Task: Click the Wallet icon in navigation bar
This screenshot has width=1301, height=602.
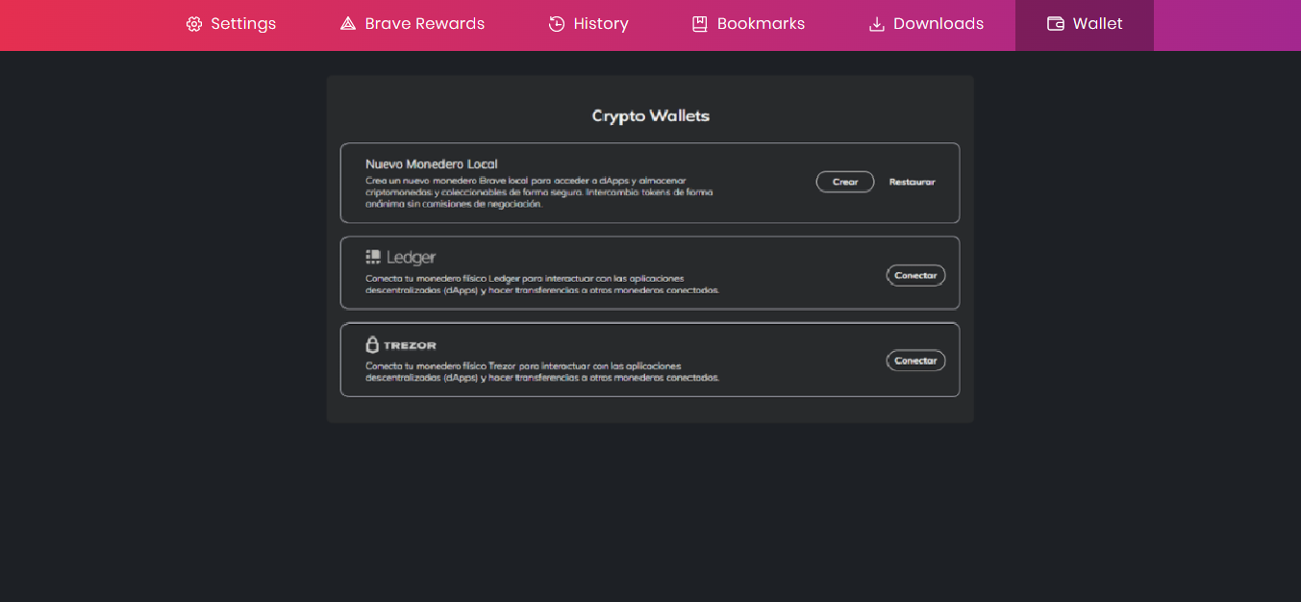Action: point(1056,24)
